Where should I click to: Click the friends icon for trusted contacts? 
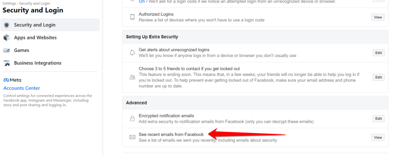(x=132, y=77)
